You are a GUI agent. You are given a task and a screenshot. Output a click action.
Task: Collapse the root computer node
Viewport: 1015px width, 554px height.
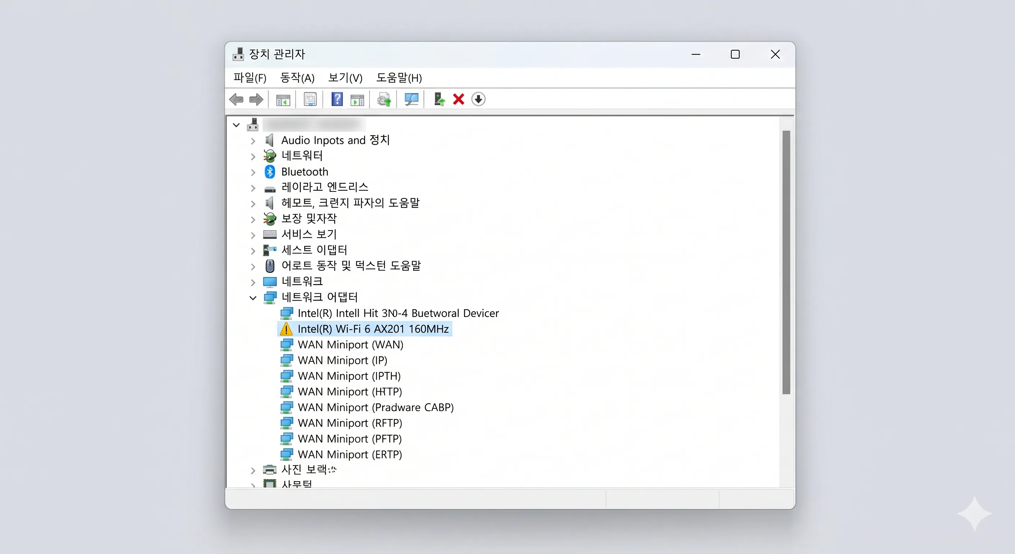pyautogui.click(x=236, y=125)
